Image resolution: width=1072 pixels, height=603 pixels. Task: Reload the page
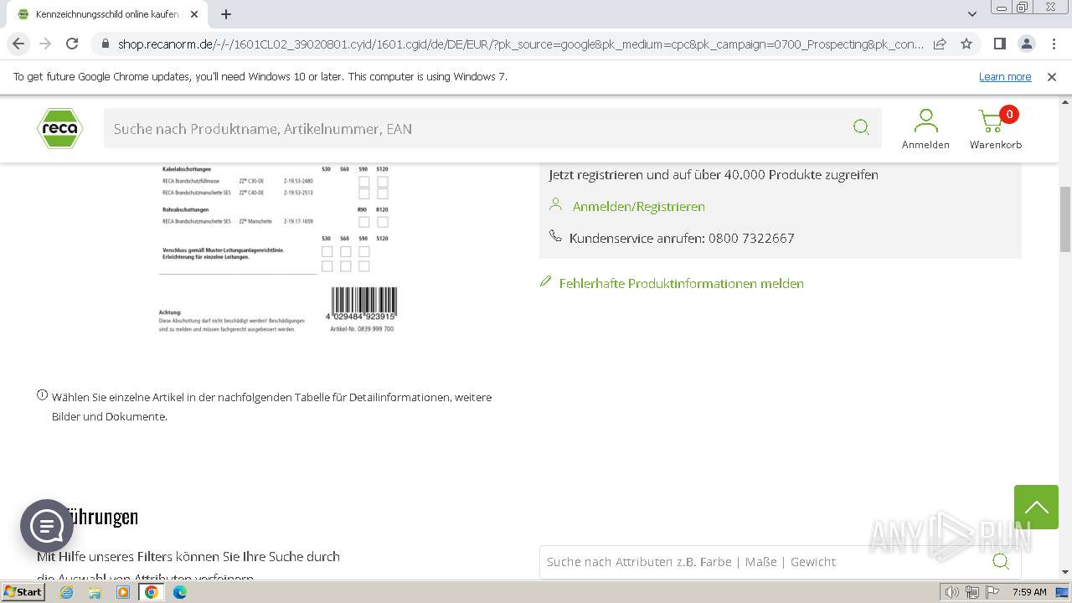point(72,44)
